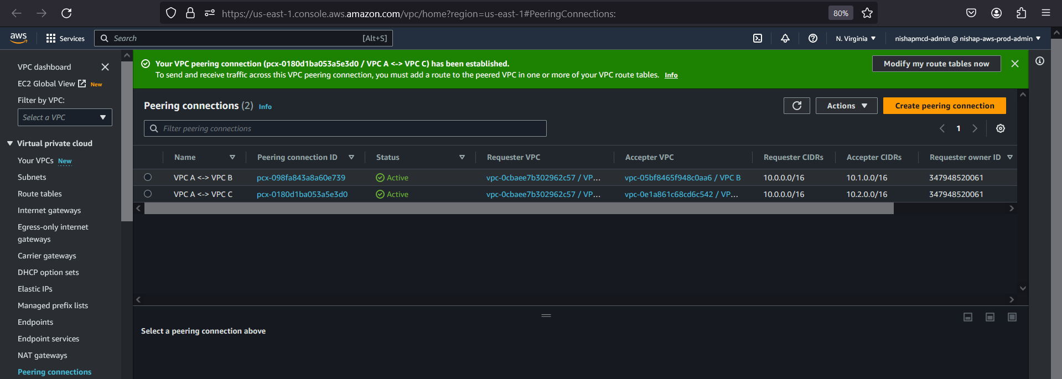Open table preferences gear icon

click(x=1000, y=128)
